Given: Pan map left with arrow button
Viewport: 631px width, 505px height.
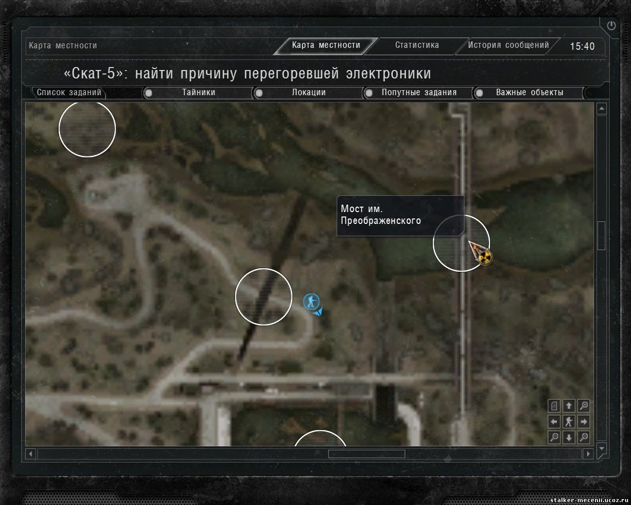Looking at the screenshot, I should pyautogui.click(x=554, y=422).
